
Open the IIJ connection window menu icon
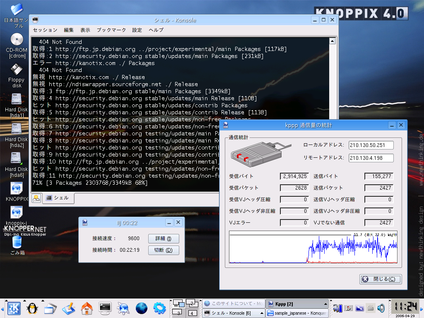[x=85, y=222]
